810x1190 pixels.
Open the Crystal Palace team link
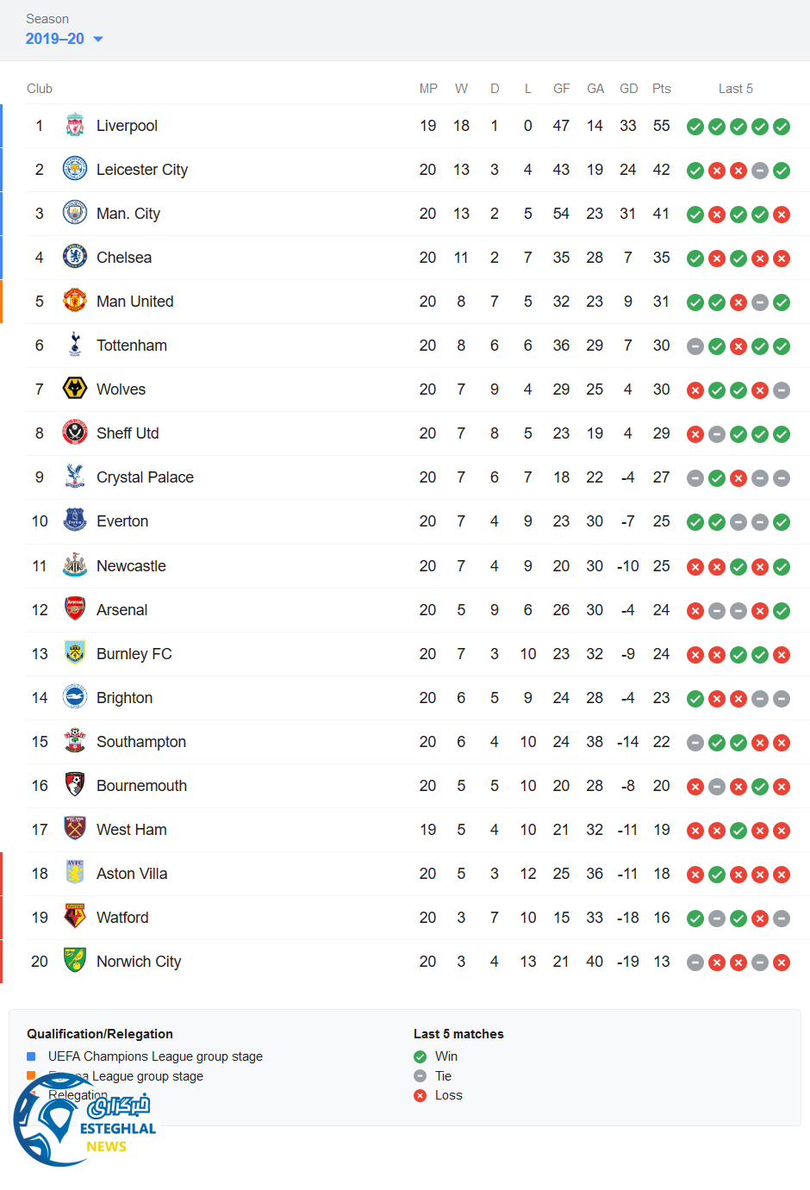click(x=145, y=477)
